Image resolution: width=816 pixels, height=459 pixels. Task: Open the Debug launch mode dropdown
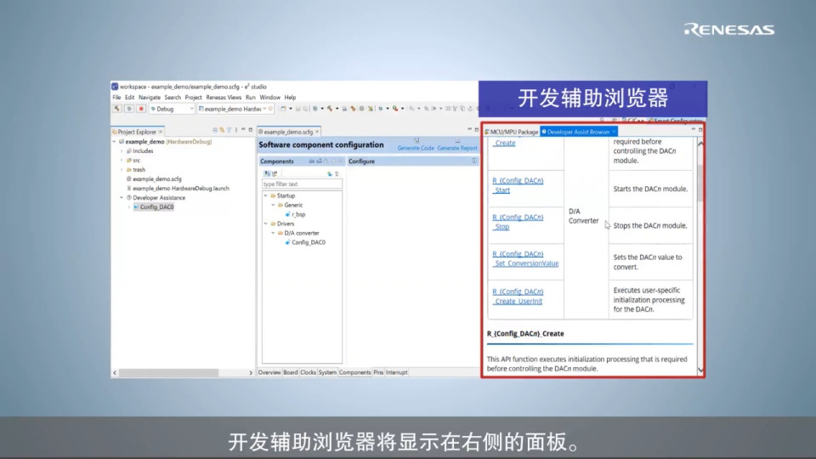(191, 109)
